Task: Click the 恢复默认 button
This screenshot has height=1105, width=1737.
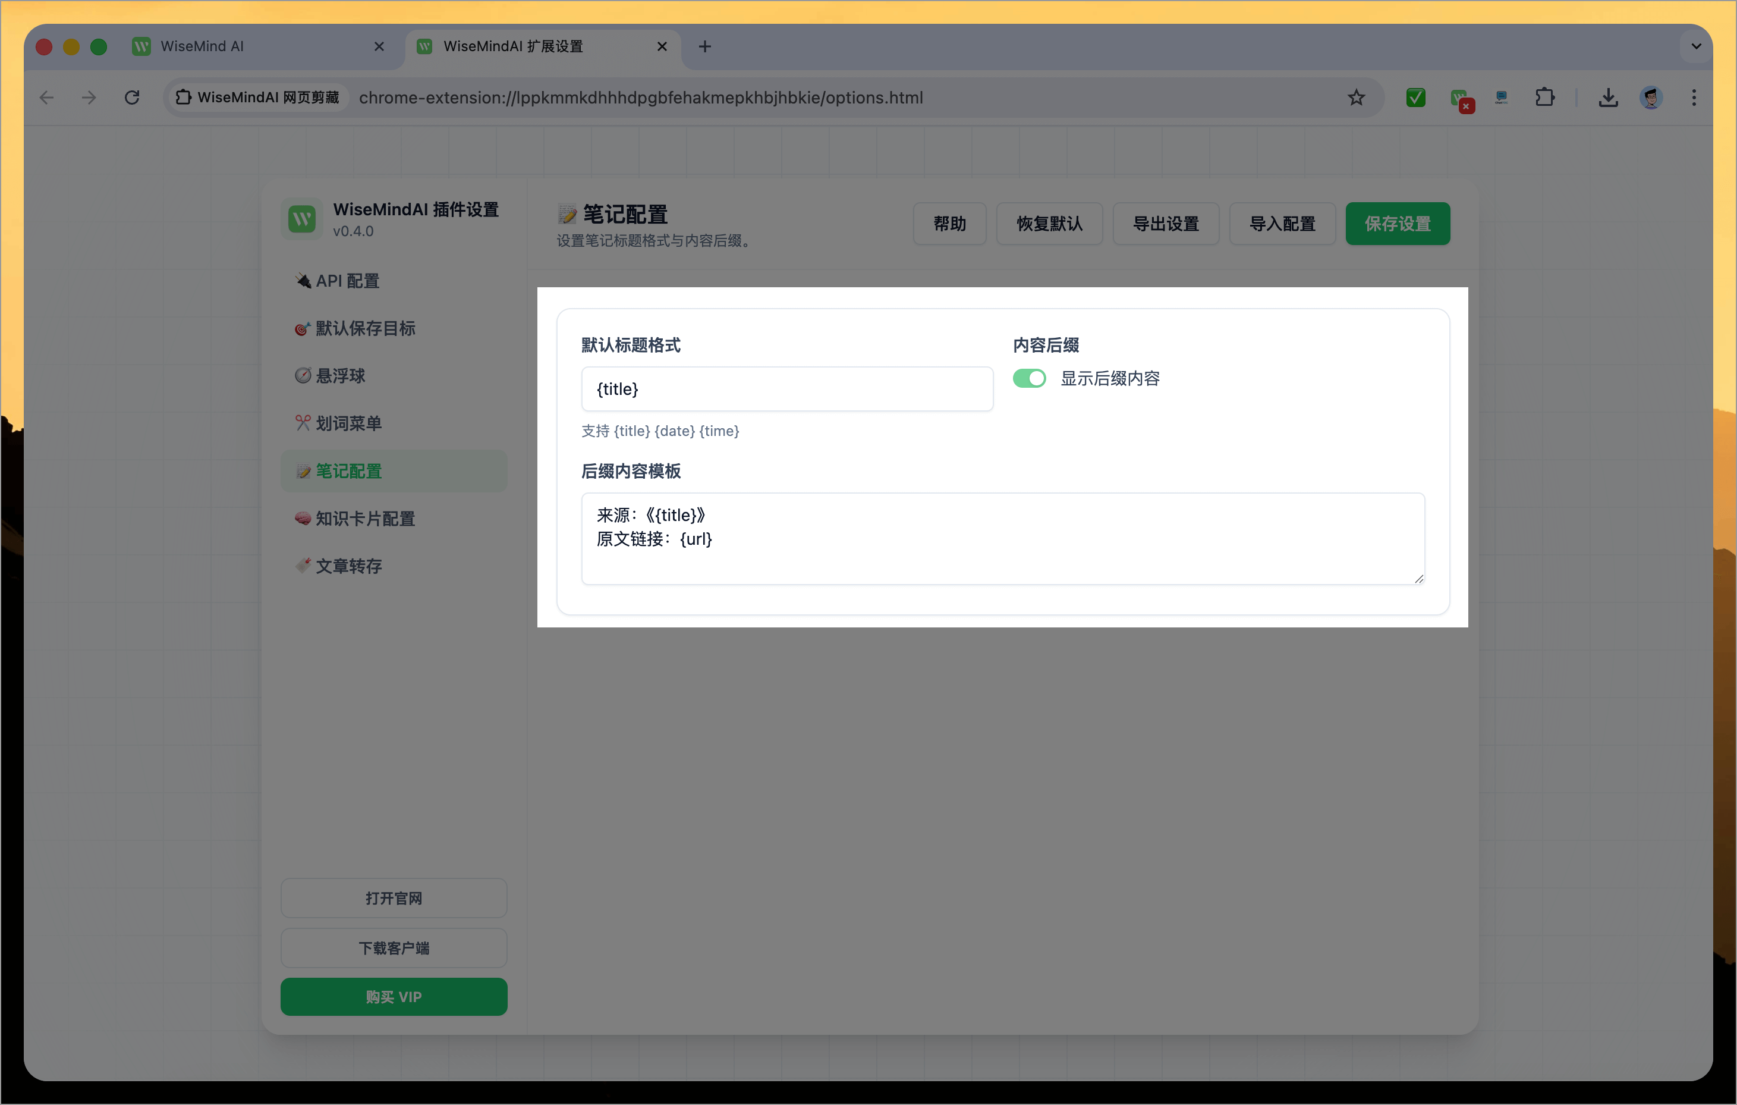Action: pyautogui.click(x=1049, y=224)
